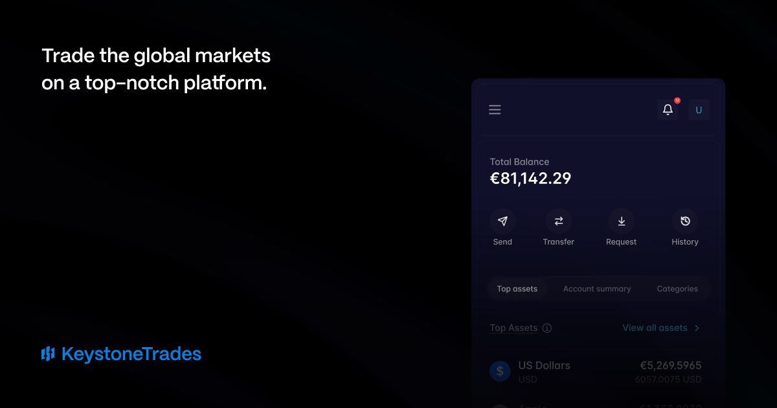Viewport: 777px width, 408px height.
Task: Click the KeystoneTrades wordmark text
Action: [131, 354]
